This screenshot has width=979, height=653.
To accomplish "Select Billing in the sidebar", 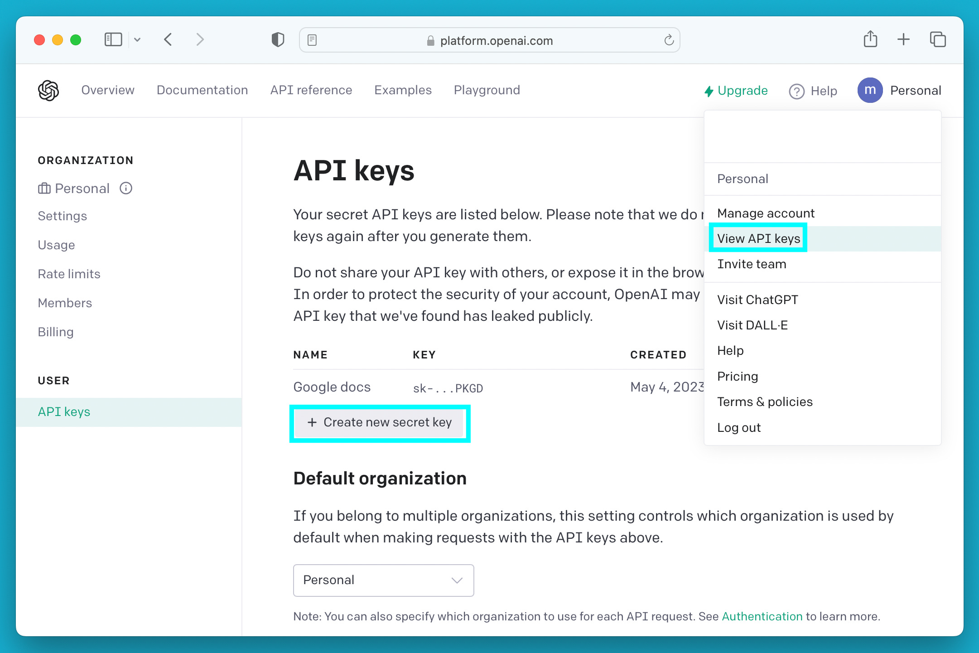I will [x=56, y=332].
